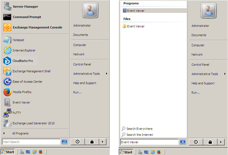This screenshot has height=155, width=228.
Task: Click the search field containing Event Viewer
Action: pyautogui.click(x=149, y=142)
